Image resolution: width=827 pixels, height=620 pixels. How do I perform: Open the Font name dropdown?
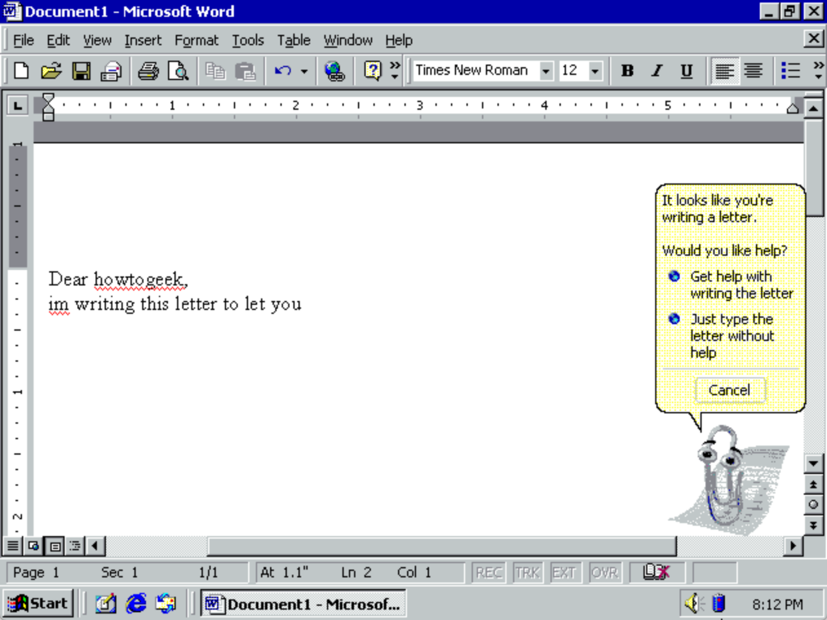pyautogui.click(x=546, y=70)
